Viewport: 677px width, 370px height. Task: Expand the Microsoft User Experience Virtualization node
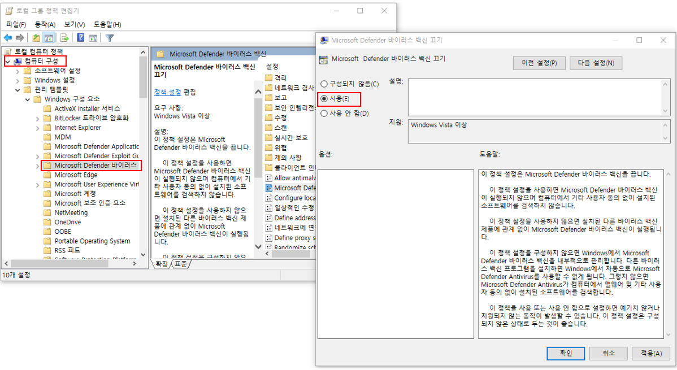click(x=37, y=185)
